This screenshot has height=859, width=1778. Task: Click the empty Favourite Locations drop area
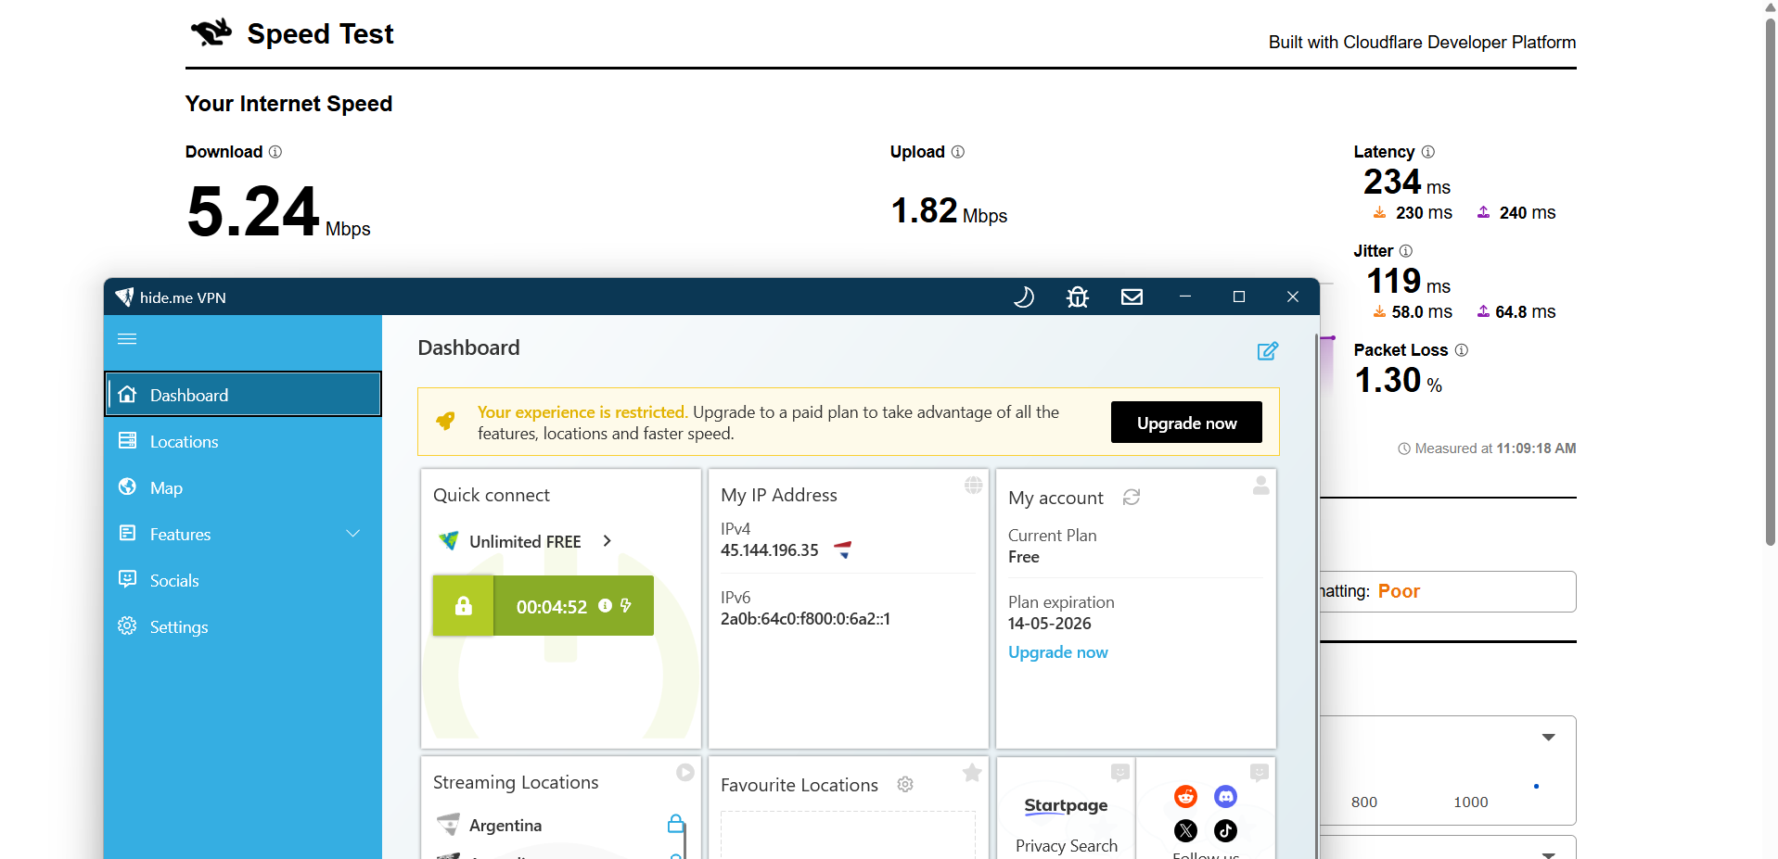click(848, 835)
